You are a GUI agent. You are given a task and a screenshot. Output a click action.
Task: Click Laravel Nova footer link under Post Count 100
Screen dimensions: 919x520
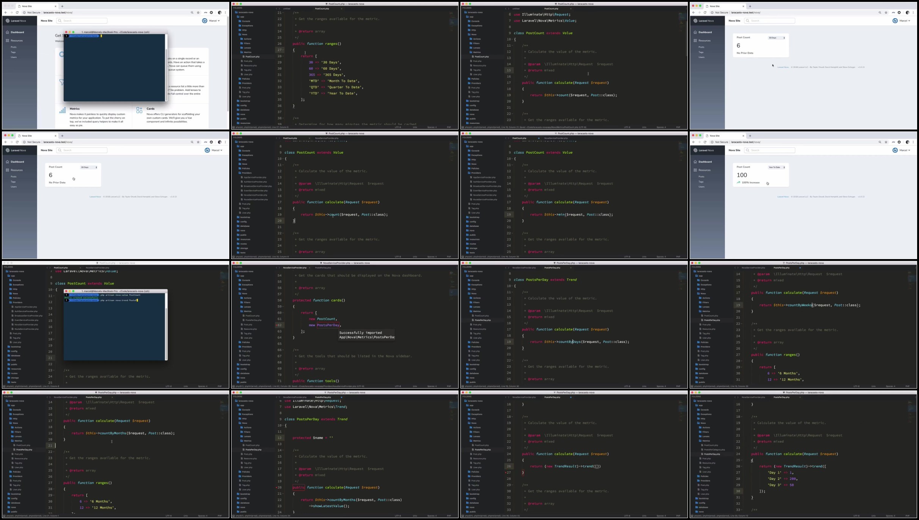783,197
